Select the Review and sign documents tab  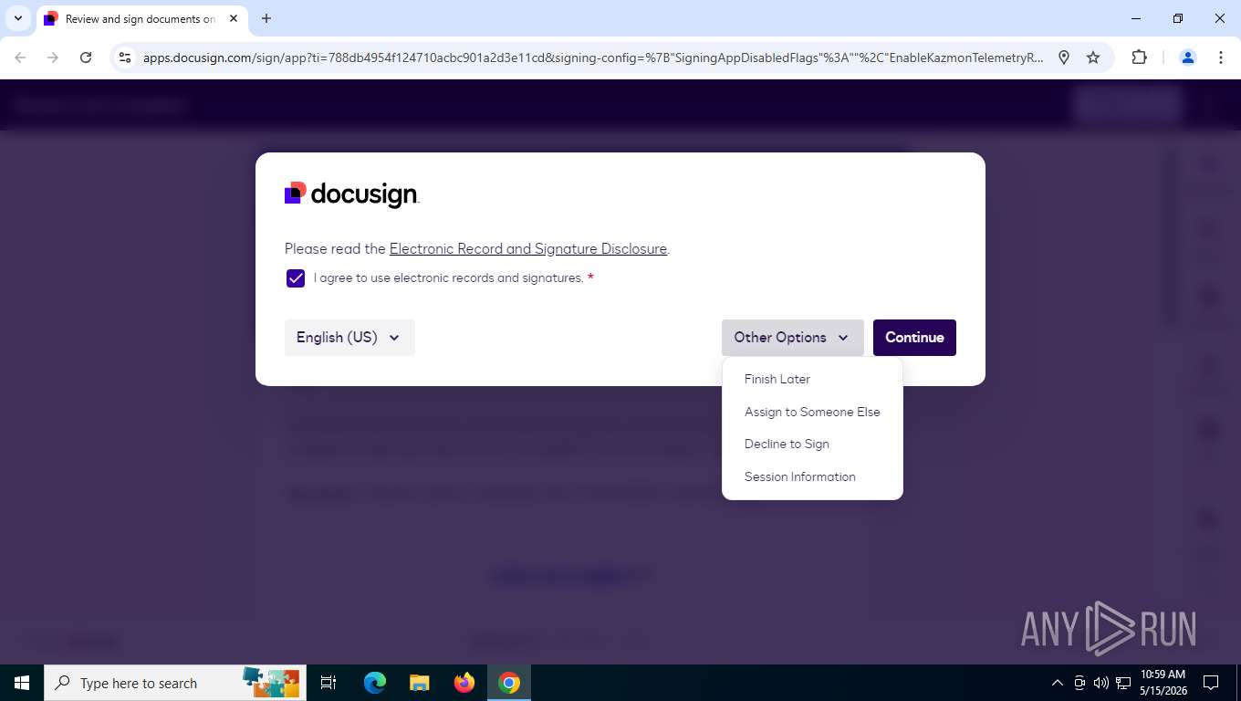[141, 18]
